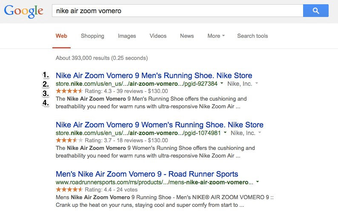This screenshot has width=338, height=217.
Task: Open Nike, Inc. dropdown on Men's shoe result
Action: pos(243,84)
